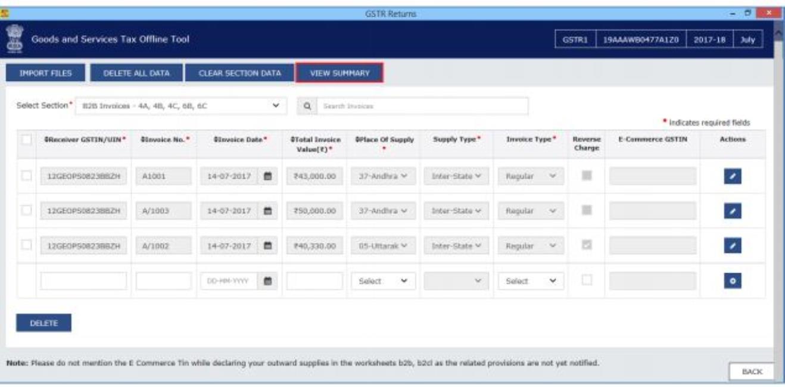Open Supply Type dropdown for A1001
The width and height of the screenshot is (785, 387).
point(456,176)
